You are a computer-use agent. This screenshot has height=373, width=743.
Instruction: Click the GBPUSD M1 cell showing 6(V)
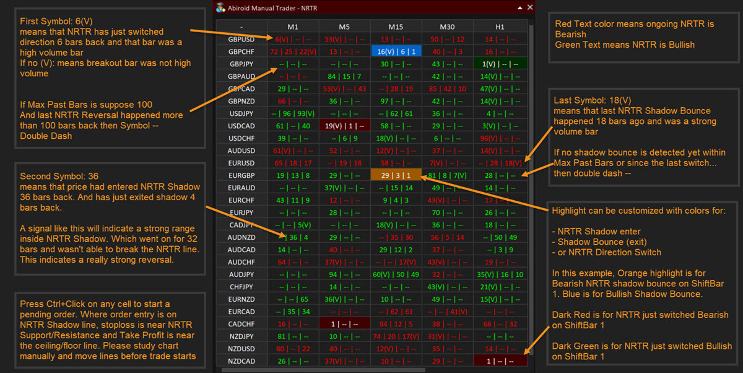293,39
